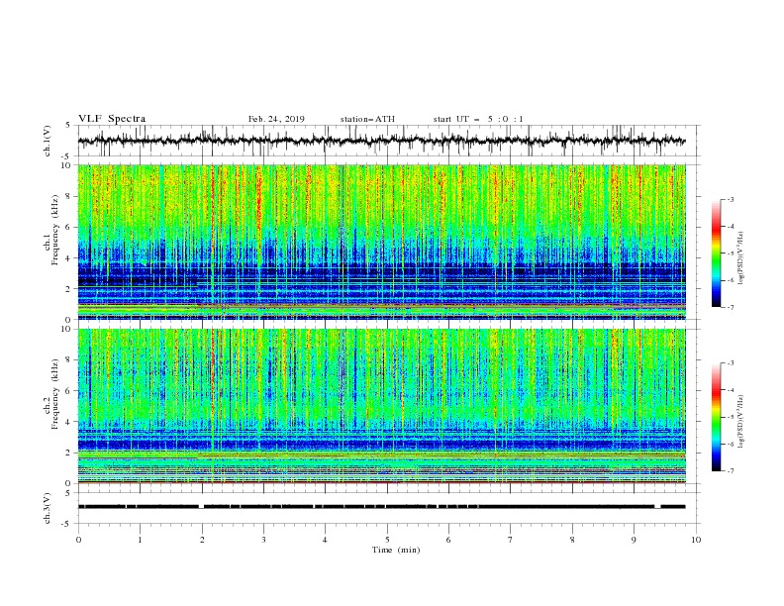Image resolution: width=784 pixels, height=606 pixels.
Task: Click the time axis tick label '2'
Action: click(x=202, y=540)
